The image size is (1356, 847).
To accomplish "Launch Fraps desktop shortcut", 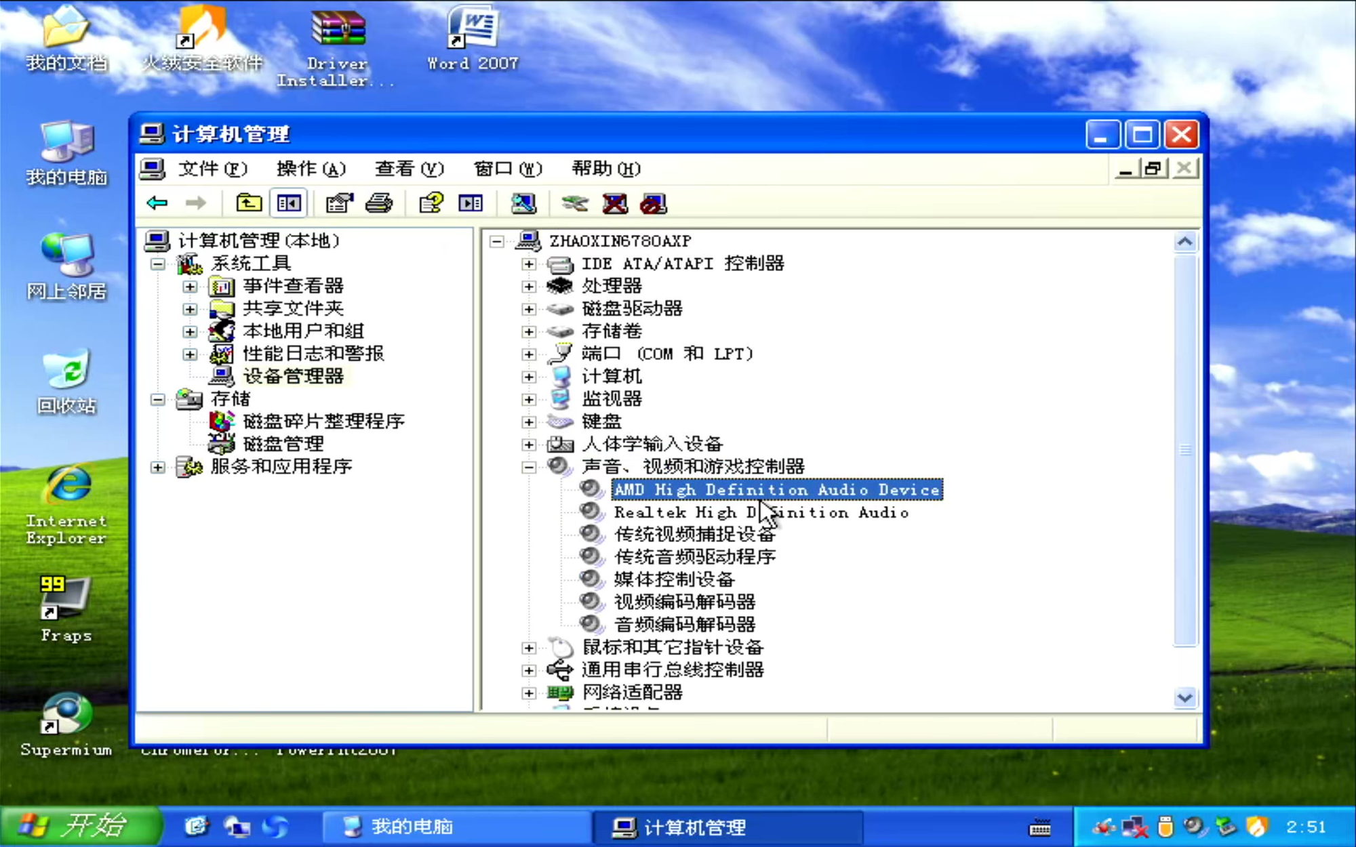I will point(65,609).
